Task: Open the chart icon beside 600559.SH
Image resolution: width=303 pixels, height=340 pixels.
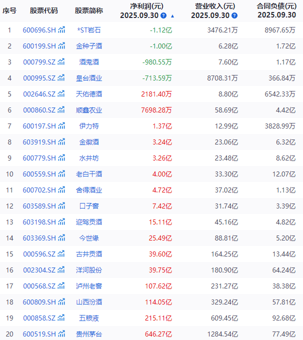Action: tap(61, 174)
